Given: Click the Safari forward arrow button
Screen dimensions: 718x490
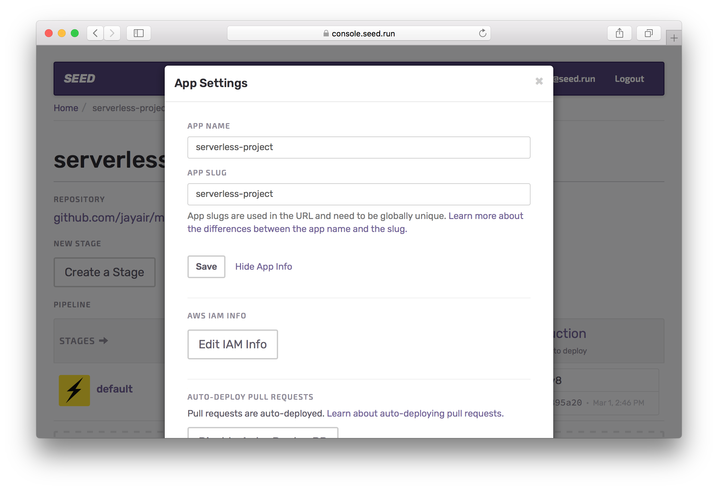Looking at the screenshot, I should tap(112, 33).
